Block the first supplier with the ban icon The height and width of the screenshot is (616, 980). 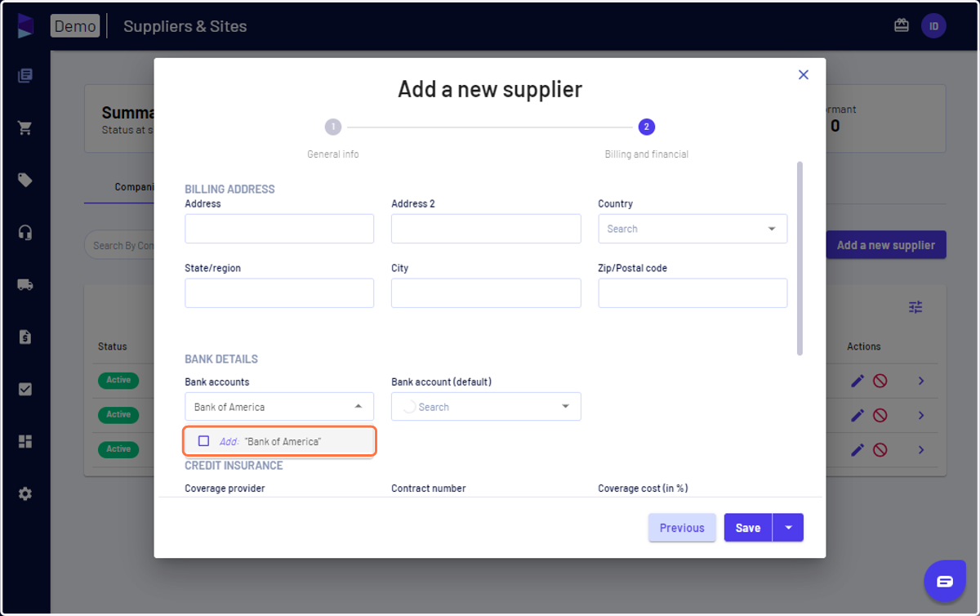[880, 381]
